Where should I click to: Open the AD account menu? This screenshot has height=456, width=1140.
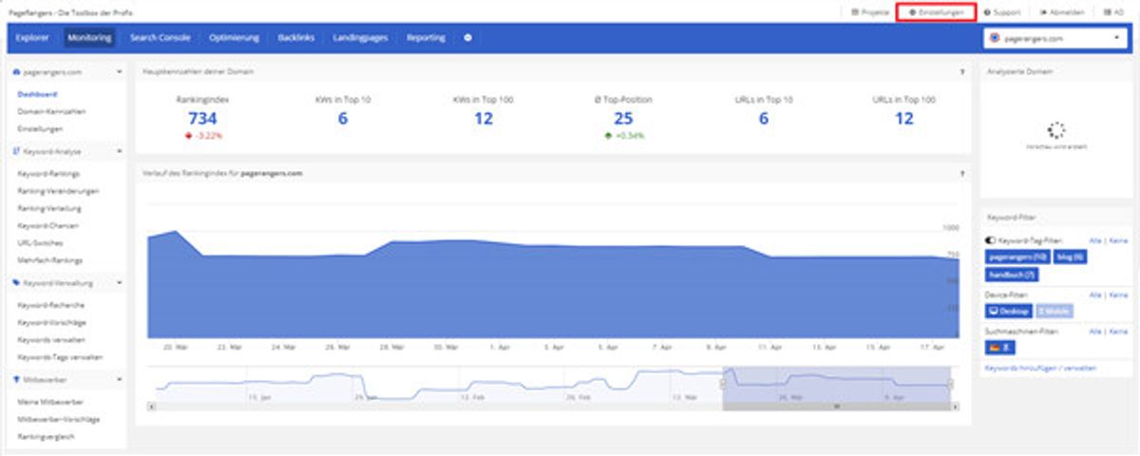click(1111, 12)
